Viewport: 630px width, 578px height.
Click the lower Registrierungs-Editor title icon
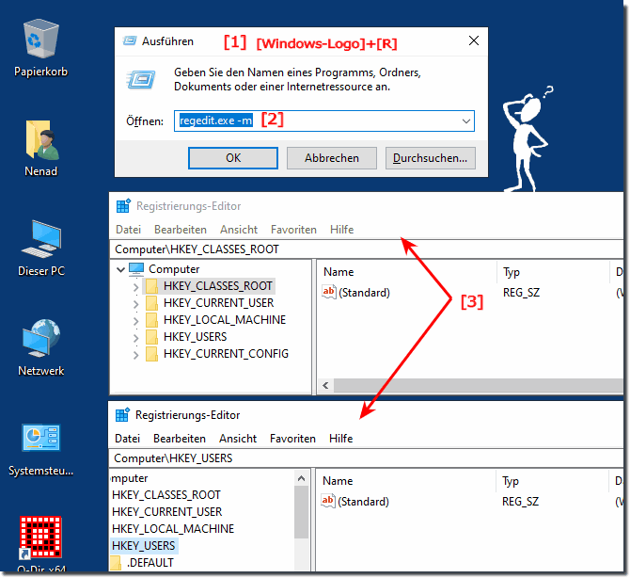pyautogui.click(x=122, y=415)
